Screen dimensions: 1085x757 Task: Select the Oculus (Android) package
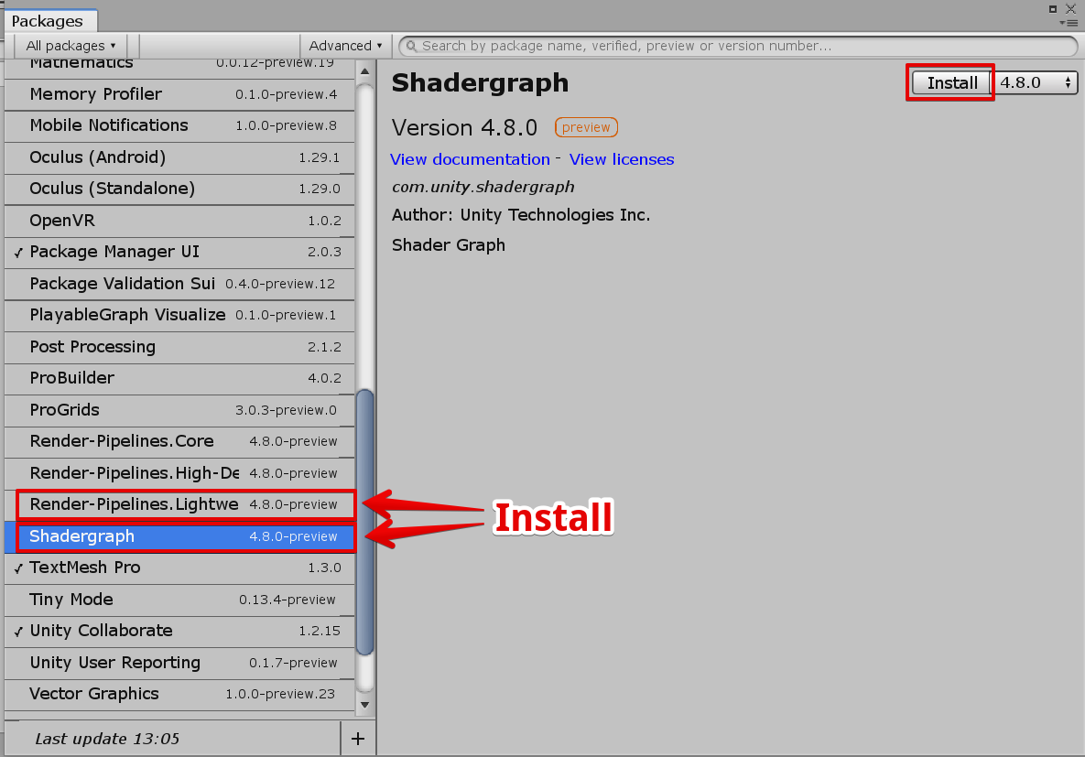tap(137, 157)
